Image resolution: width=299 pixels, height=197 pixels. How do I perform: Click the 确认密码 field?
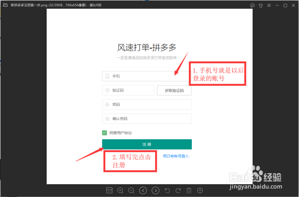click(x=147, y=118)
